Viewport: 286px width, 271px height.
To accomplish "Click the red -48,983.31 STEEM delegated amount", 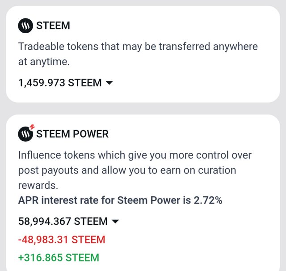I will (x=62, y=240).
